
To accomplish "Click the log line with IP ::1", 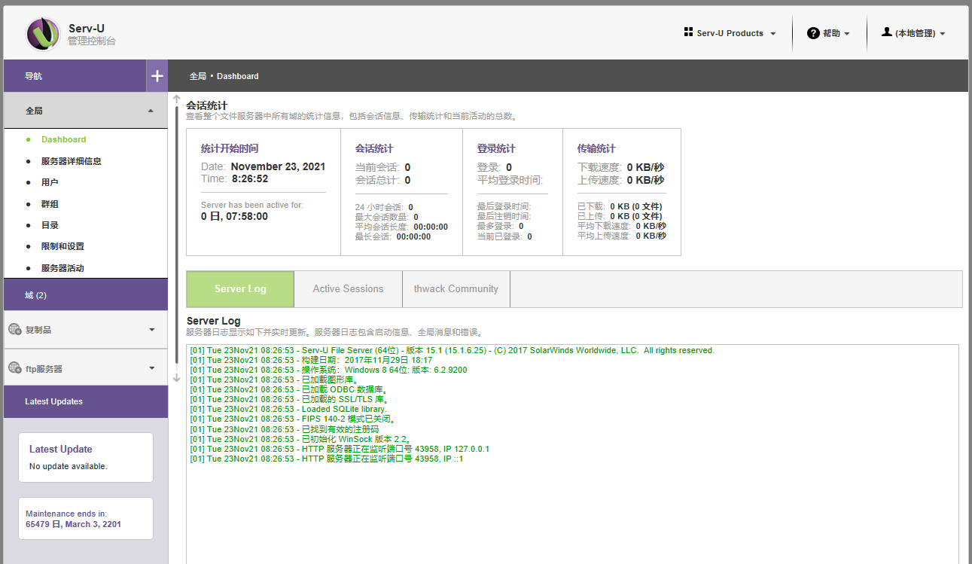I will (326, 459).
